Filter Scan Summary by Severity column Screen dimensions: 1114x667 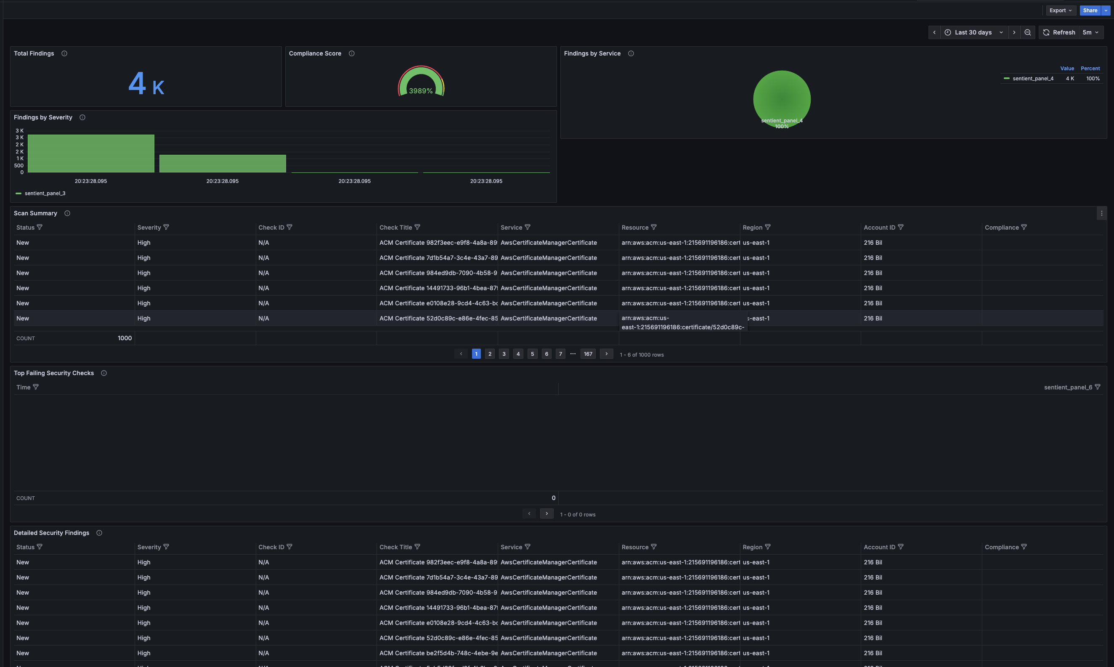pyautogui.click(x=166, y=227)
